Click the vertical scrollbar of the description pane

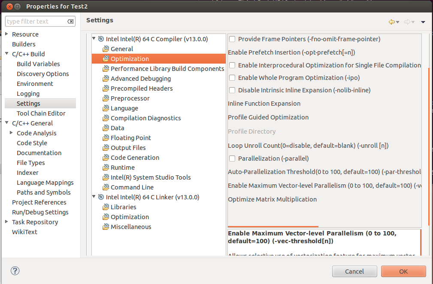(x=421, y=242)
